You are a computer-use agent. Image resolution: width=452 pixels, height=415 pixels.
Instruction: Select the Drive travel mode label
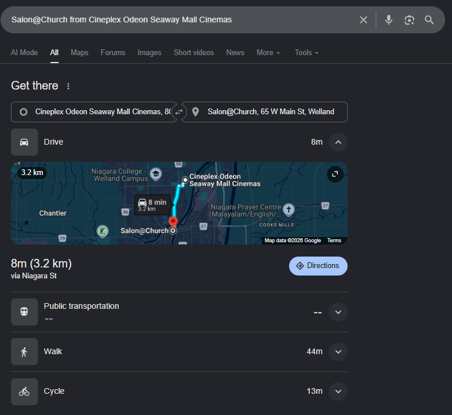click(53, 142)
